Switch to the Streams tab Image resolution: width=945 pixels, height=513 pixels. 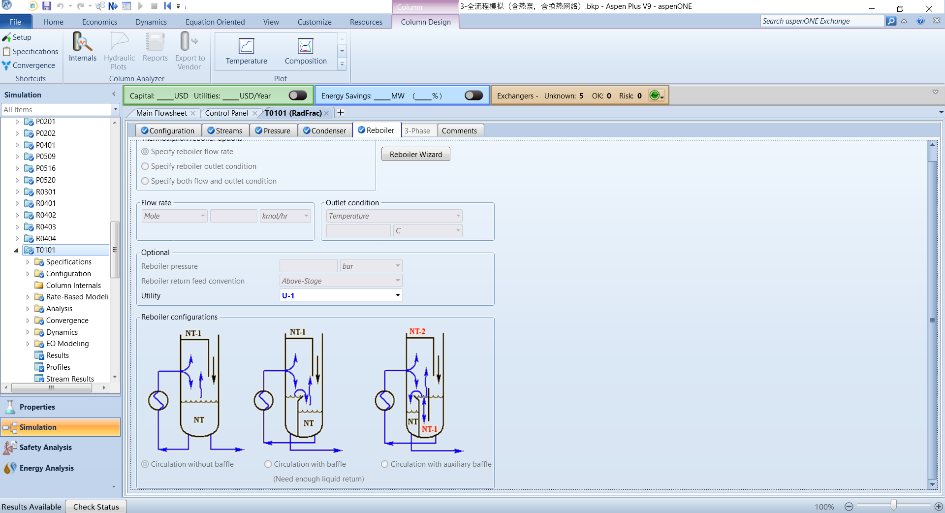(x=224, y=130)
